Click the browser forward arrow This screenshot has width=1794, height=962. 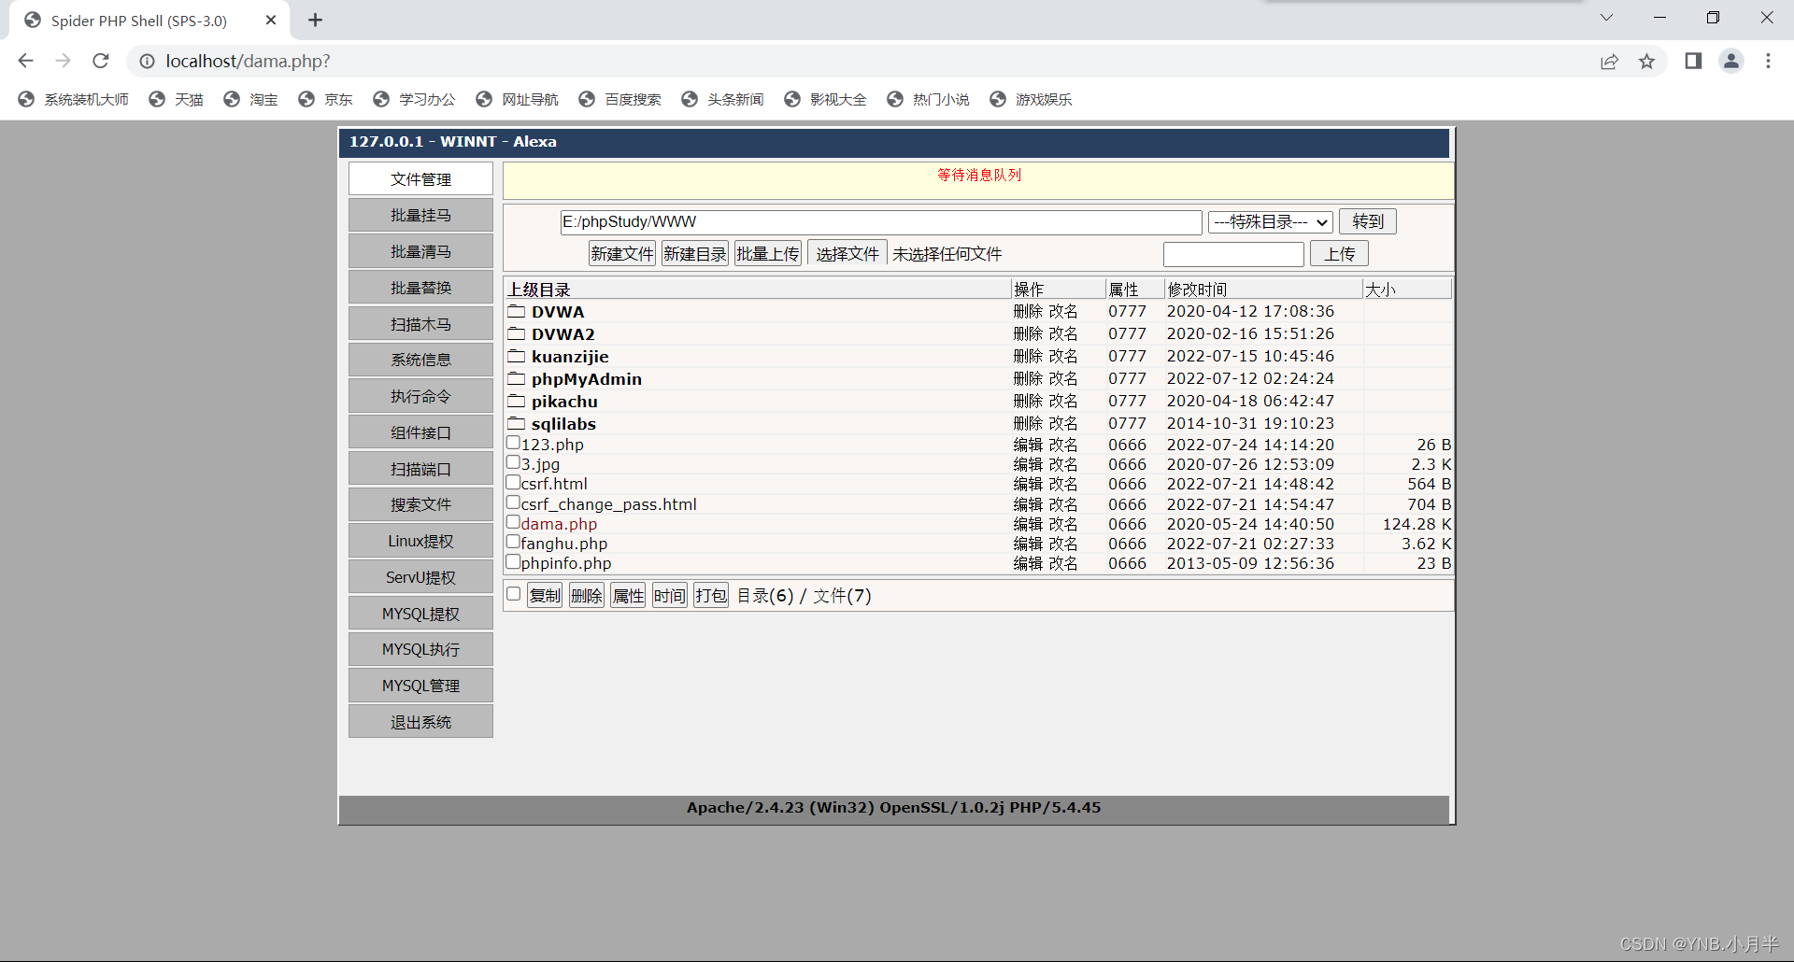point(63,61)
